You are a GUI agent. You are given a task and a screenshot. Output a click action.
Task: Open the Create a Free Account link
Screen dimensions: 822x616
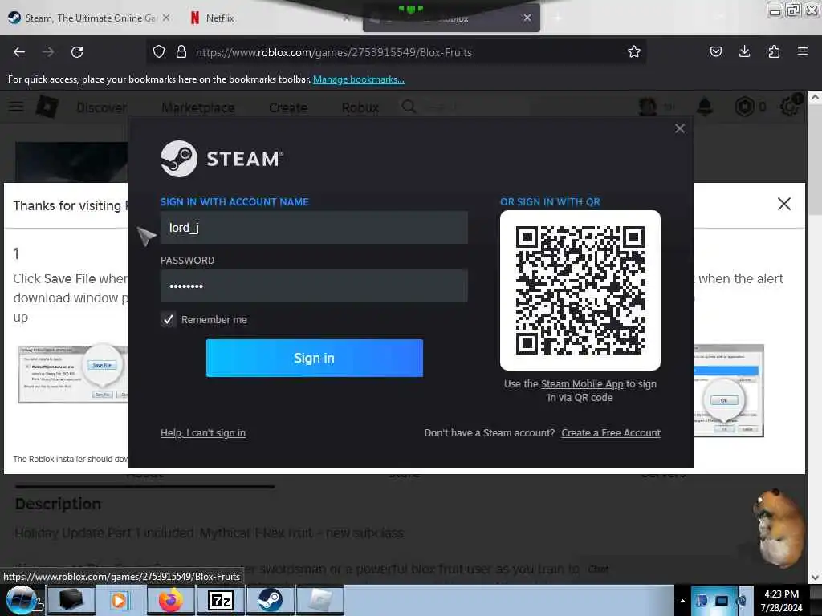click(x=611, y=432)
